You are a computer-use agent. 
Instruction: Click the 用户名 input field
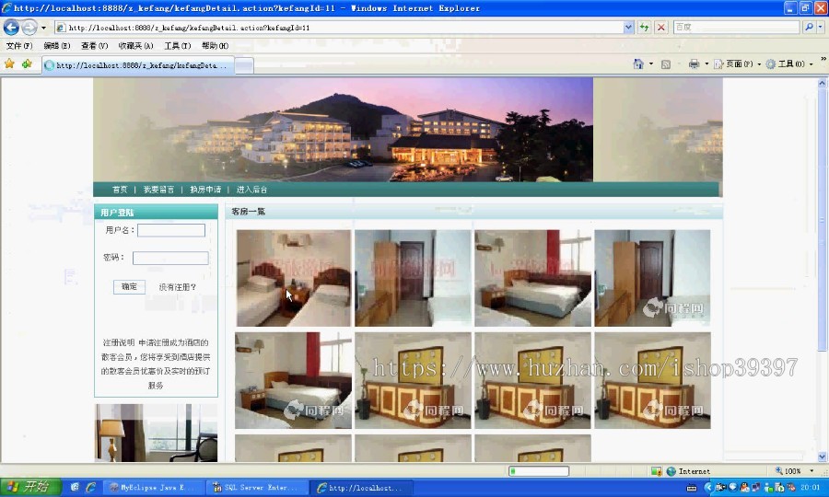[171, 230]
